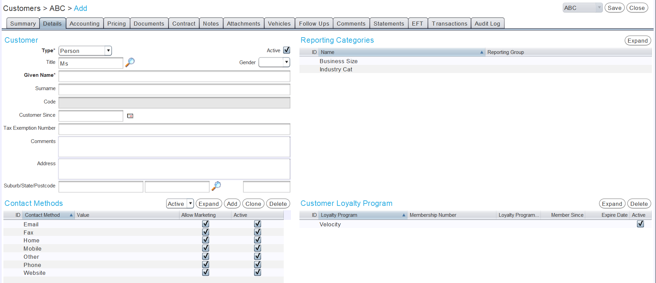The image size is (656, 283).
Task: Select the Details tab
Action: pos(52,24)
